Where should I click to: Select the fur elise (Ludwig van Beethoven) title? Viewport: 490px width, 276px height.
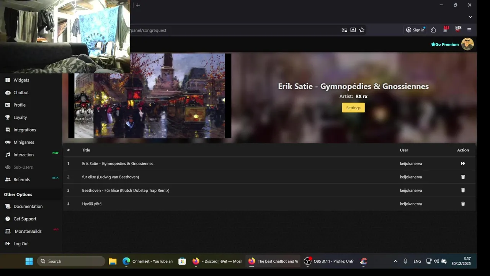(110, 177)
